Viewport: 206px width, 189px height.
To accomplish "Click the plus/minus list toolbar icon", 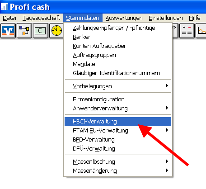I will [187, 31].
